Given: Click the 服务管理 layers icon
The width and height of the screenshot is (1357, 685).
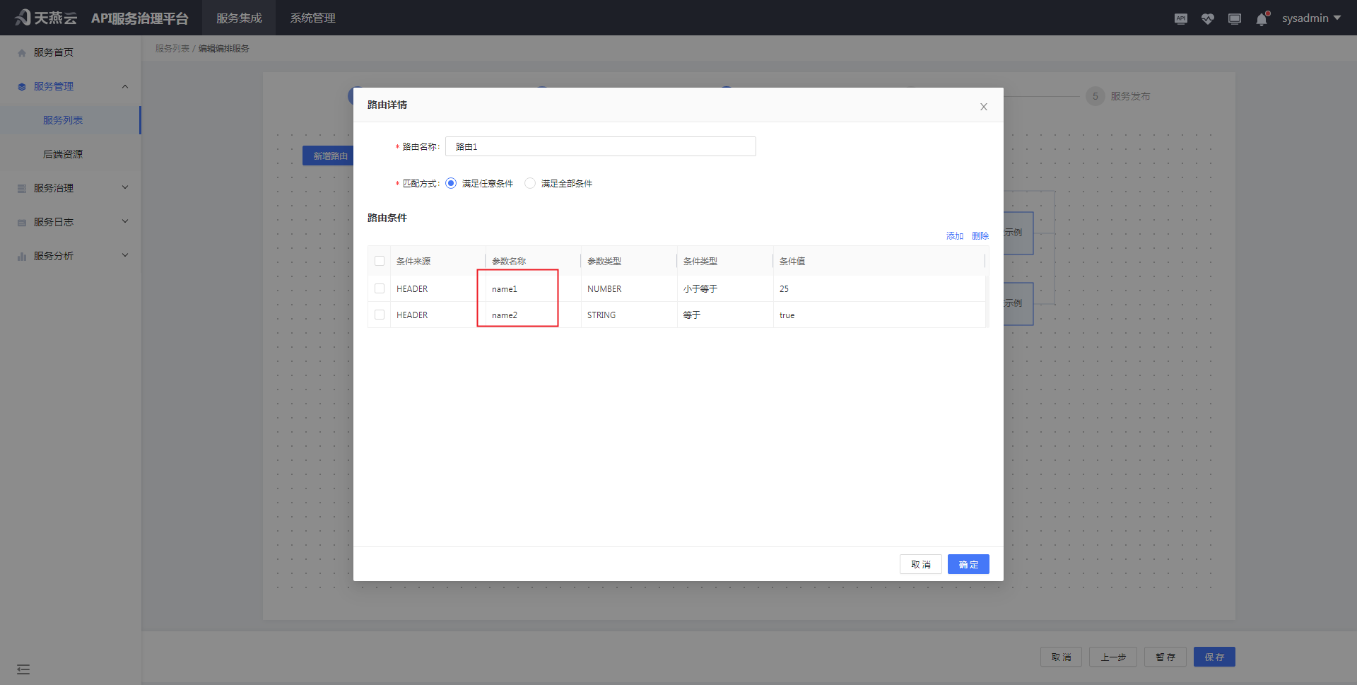Looking at the screenshot, I should click(21, 86).
